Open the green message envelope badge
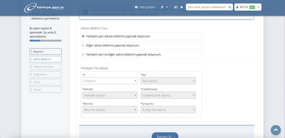285x138 pixels. pyautogui.click(x=252, y=7)
